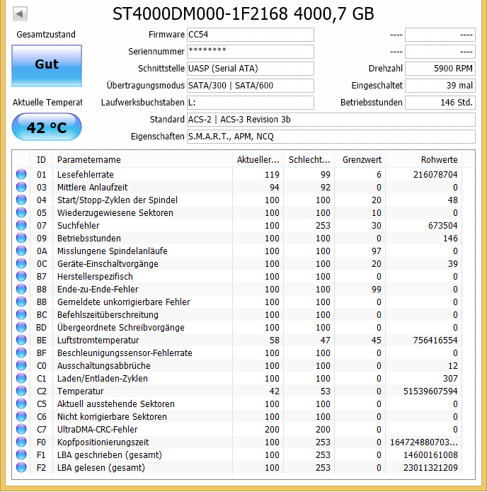Click the status circle for Lesefehlerrate
The height and width of the screenshot is (492, 487).
pos(21,174)
